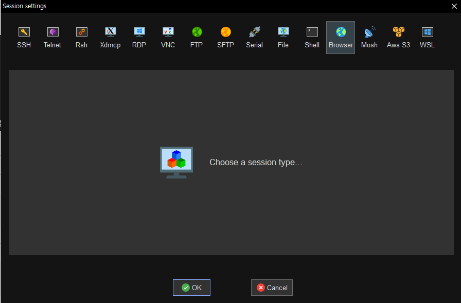The width and height of the screenshot is (461, 303).
Task: Select the Xdmcp session type
Action: coord(110,38)
